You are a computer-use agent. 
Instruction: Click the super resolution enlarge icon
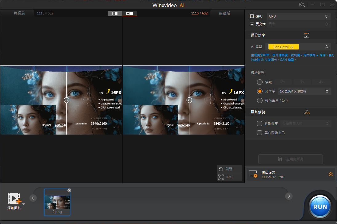(x=306, y=35)
